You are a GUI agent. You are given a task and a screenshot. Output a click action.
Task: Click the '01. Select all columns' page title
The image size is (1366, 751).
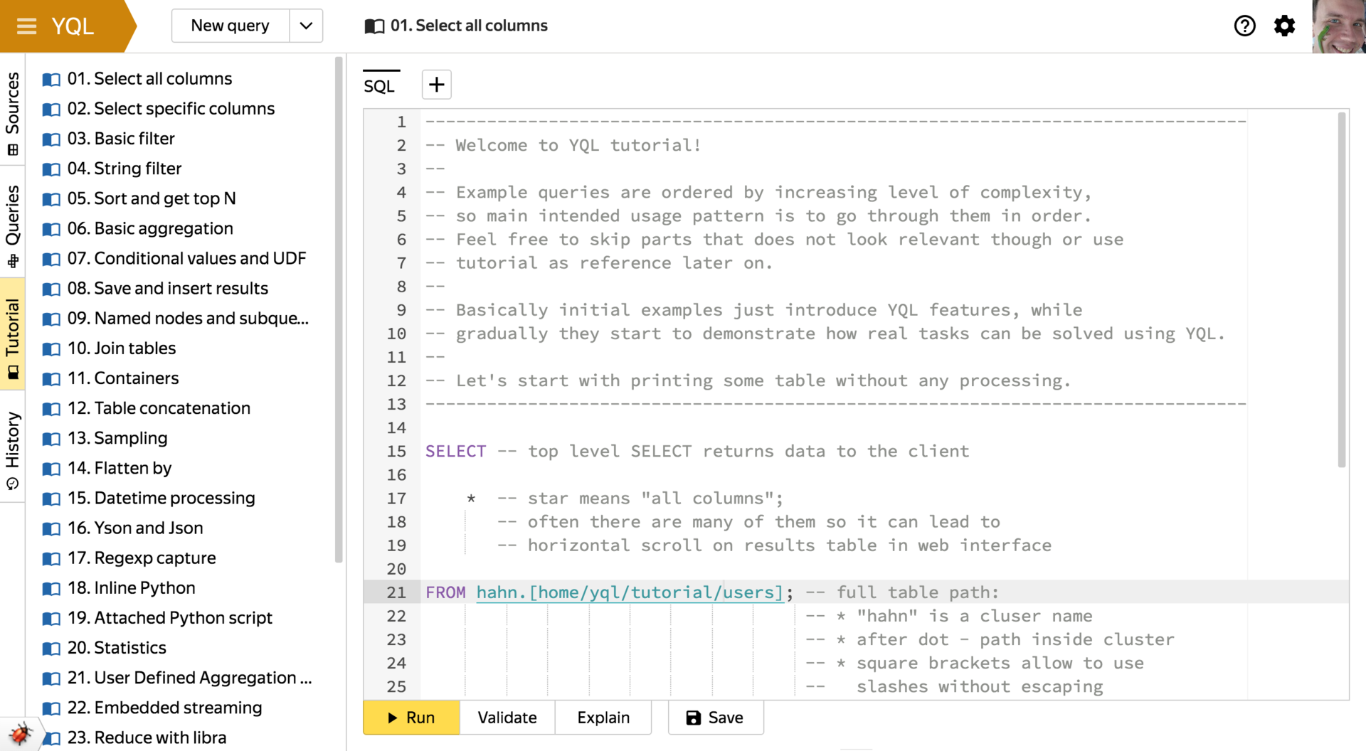(x=469, y=26)
